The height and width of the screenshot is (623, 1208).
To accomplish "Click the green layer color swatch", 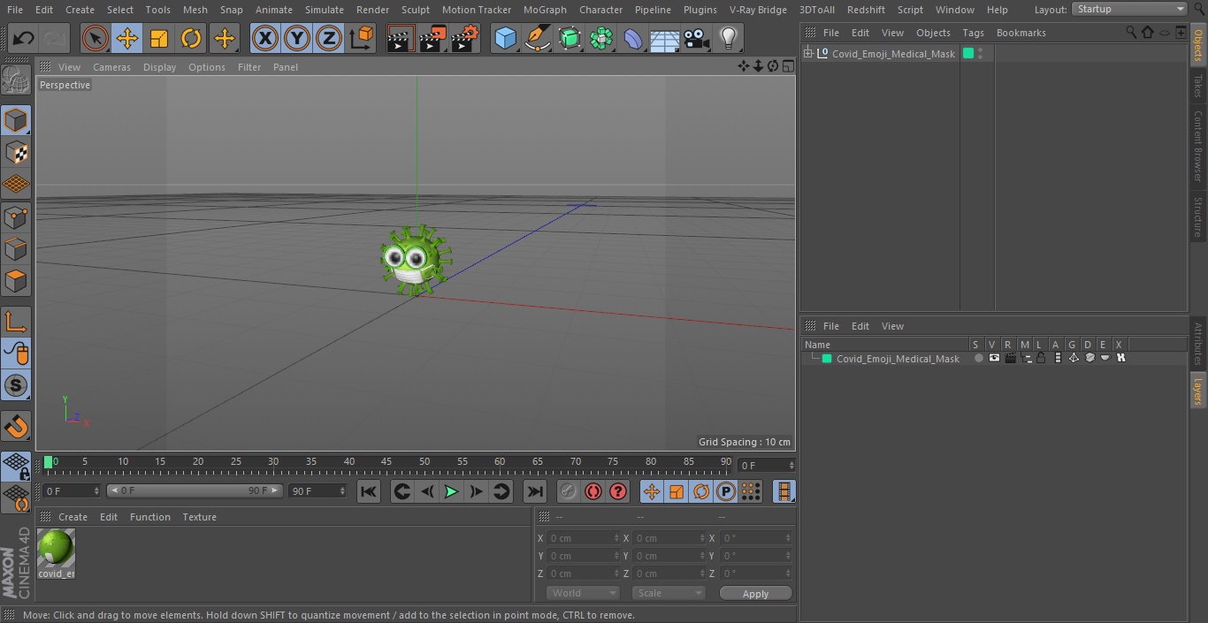I will (x=827, y=359).
